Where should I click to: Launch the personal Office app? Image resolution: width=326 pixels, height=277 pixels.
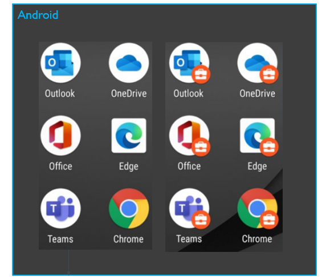pyautogui.click(x=60, y=136)
